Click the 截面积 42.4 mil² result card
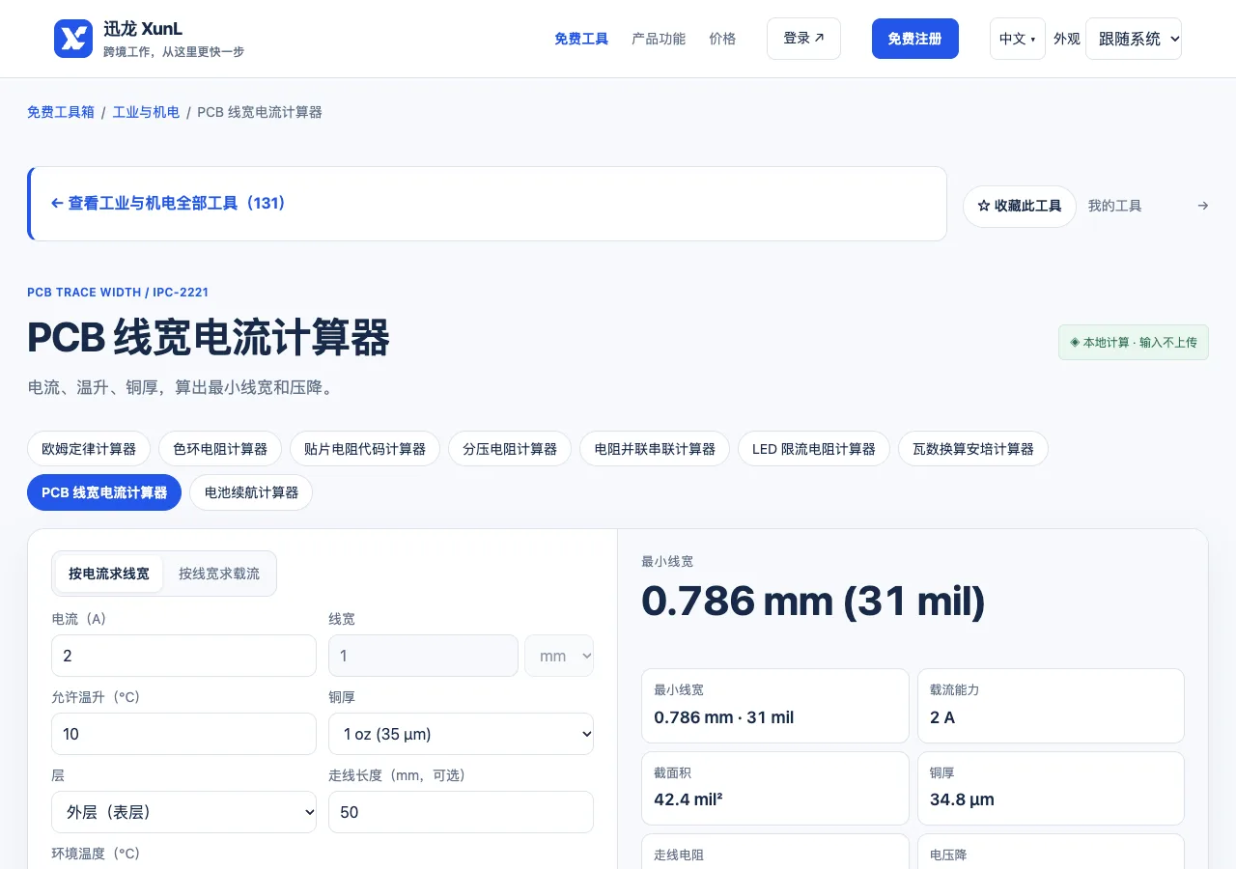 point(775,788)
